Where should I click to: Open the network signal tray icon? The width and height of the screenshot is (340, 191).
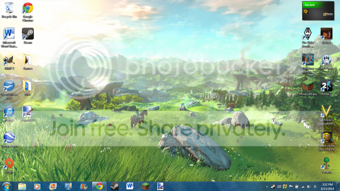coord(303,187)
